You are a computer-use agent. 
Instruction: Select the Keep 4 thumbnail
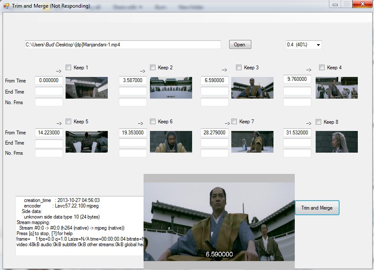337,88
